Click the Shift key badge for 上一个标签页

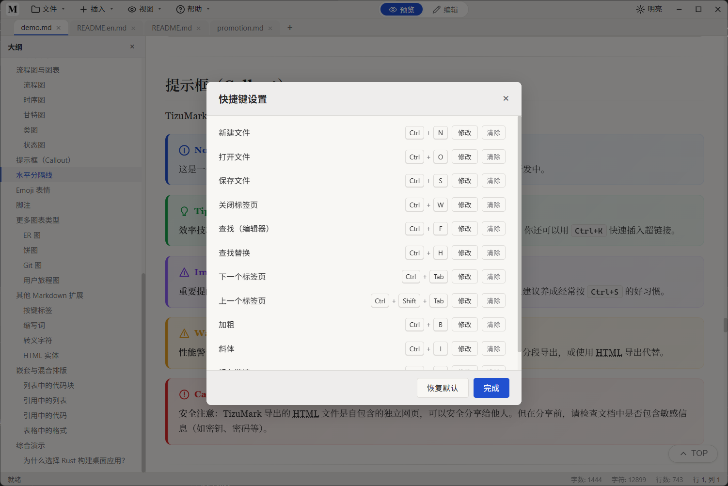pyautogui.click(x=410, y=301)
